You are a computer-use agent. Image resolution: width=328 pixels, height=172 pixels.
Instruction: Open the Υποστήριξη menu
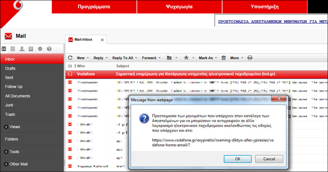point(265,7)
